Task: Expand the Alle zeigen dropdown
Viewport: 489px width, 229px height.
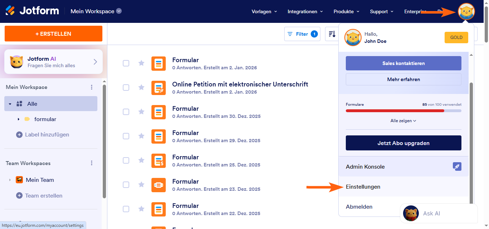Action: point(403,121)
